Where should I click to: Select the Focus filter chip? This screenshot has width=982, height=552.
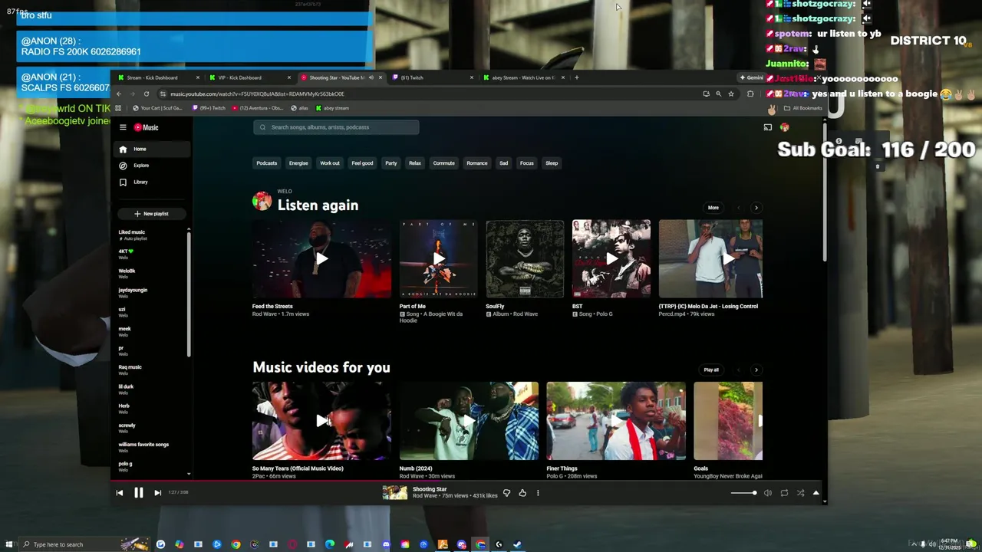(526, 163)
